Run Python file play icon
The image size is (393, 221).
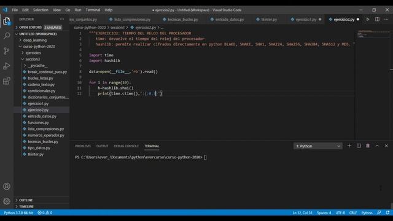click(368, 19)
